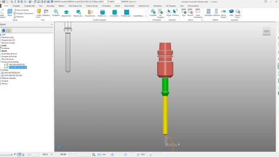This screenshot has width=279, height=157.
Task: Click the tool diameter 10.0 status field
Action: coord(143,154)
